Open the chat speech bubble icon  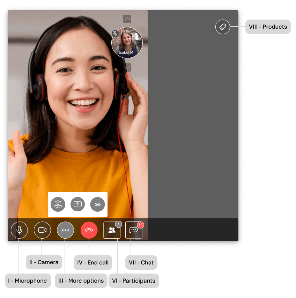(x=134, y=230)
